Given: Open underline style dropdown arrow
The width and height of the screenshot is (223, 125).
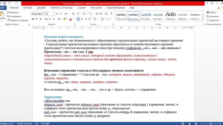Looking at the screenshot, I should pyautogui.click(x=43, y=19).
